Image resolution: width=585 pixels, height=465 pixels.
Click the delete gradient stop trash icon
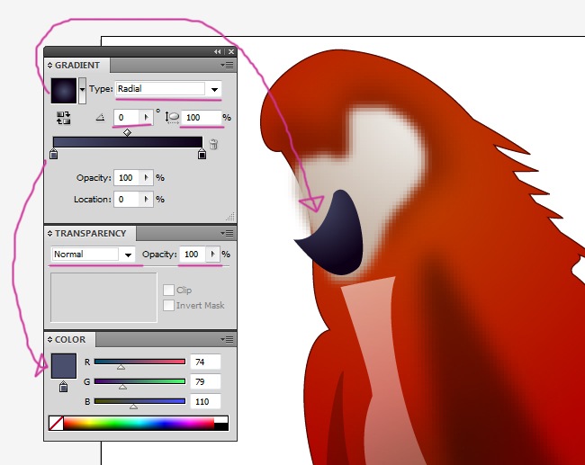[213, 144]
